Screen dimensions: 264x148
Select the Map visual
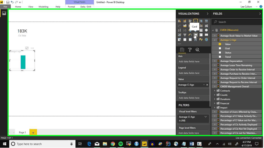[x=206, y=30]
